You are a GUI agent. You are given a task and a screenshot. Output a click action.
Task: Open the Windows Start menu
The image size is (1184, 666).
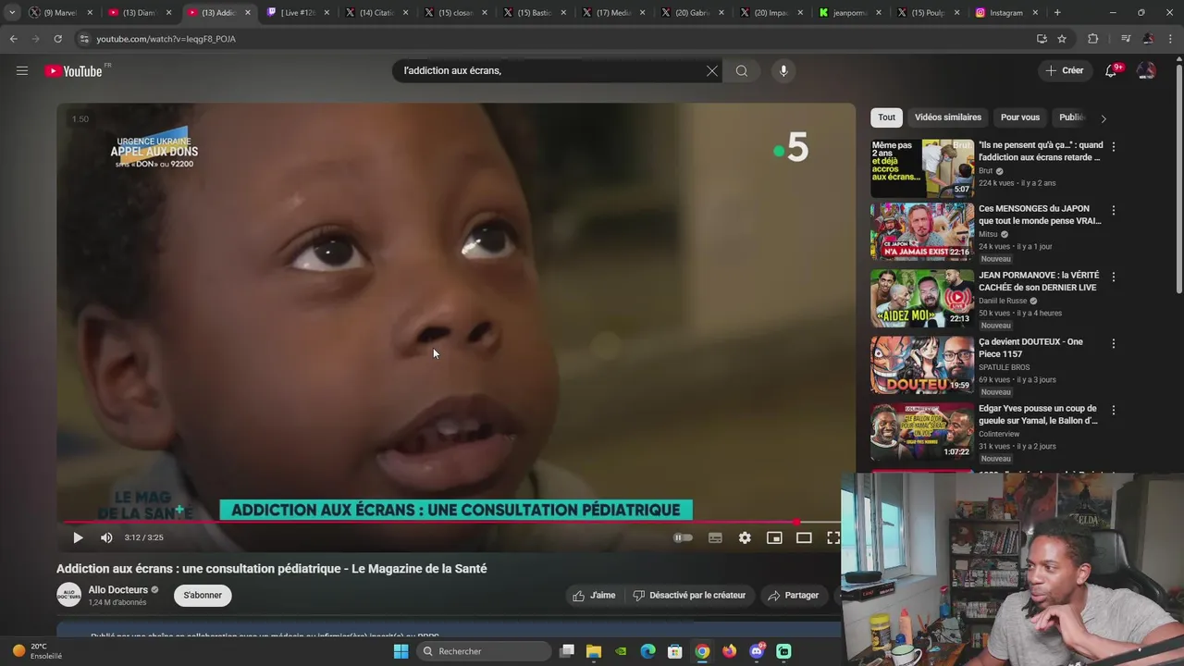[401, 651]
